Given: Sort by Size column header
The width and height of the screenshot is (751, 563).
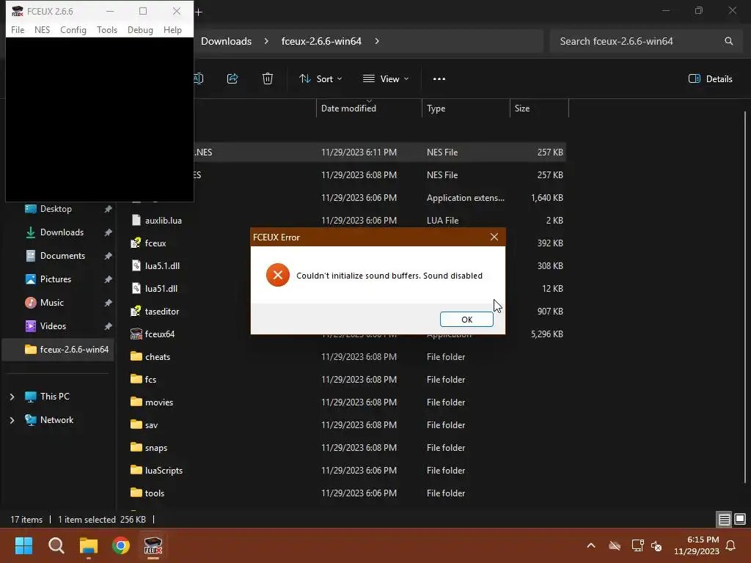Looking at the screenshot, I should pyautogui.click(x=539, y=108).
